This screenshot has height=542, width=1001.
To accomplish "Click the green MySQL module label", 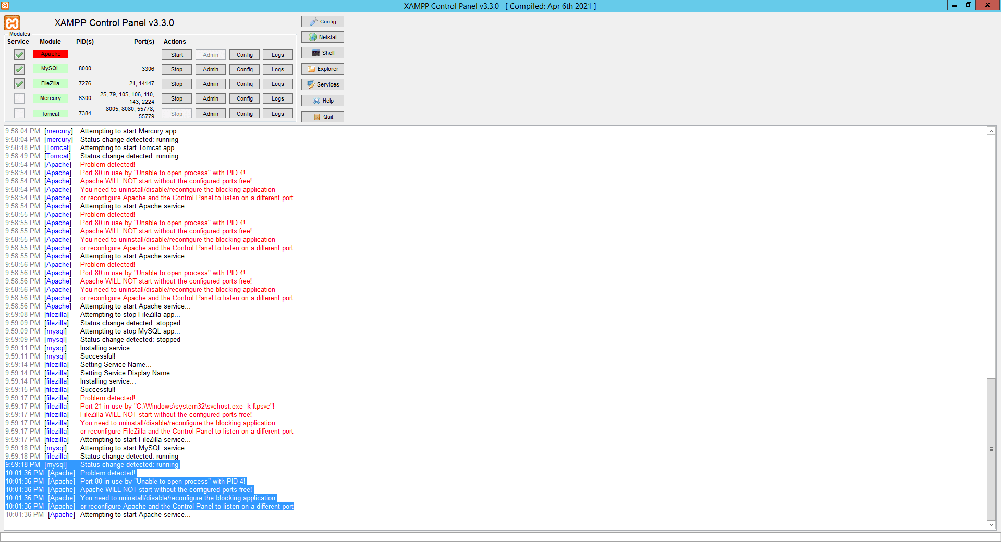I will 51,69.
